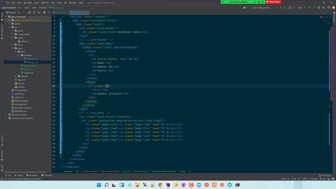
Task: Click the Git update project arrow
Action: (x=304, y=7)
